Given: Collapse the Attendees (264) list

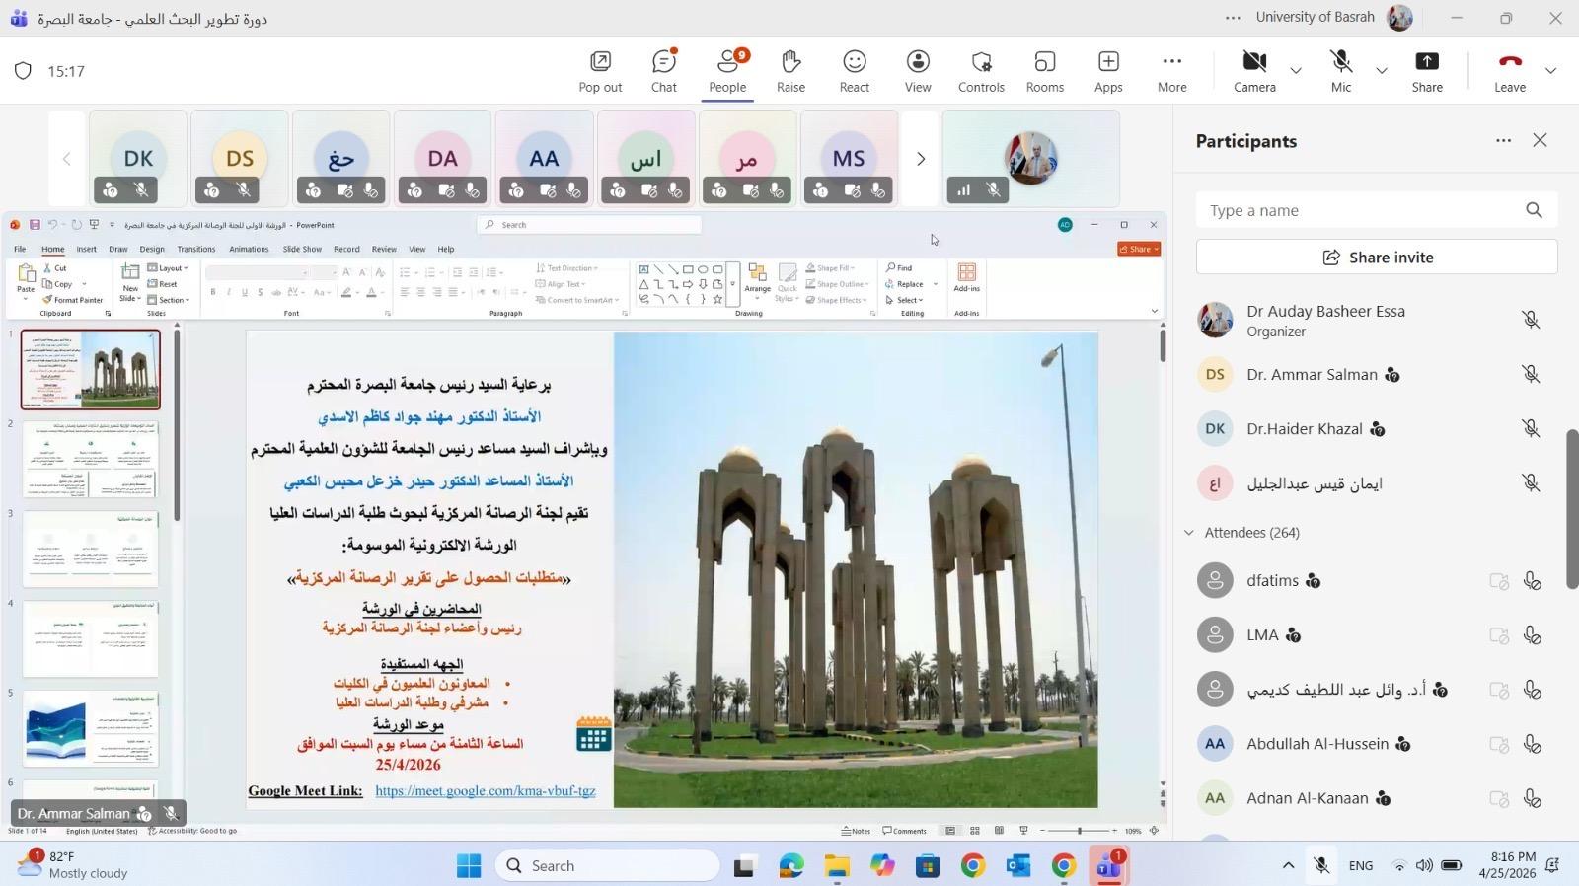Looking at the screenshot, I should [x=1189, y=533].
